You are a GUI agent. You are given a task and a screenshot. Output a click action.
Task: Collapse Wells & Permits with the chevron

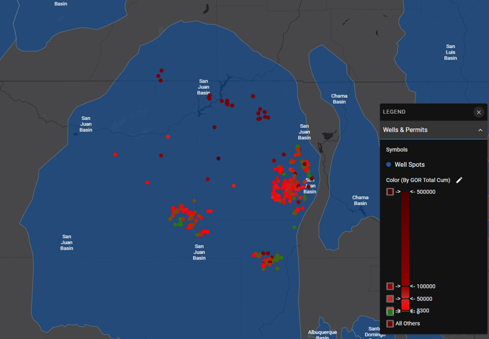pos(480,130)
